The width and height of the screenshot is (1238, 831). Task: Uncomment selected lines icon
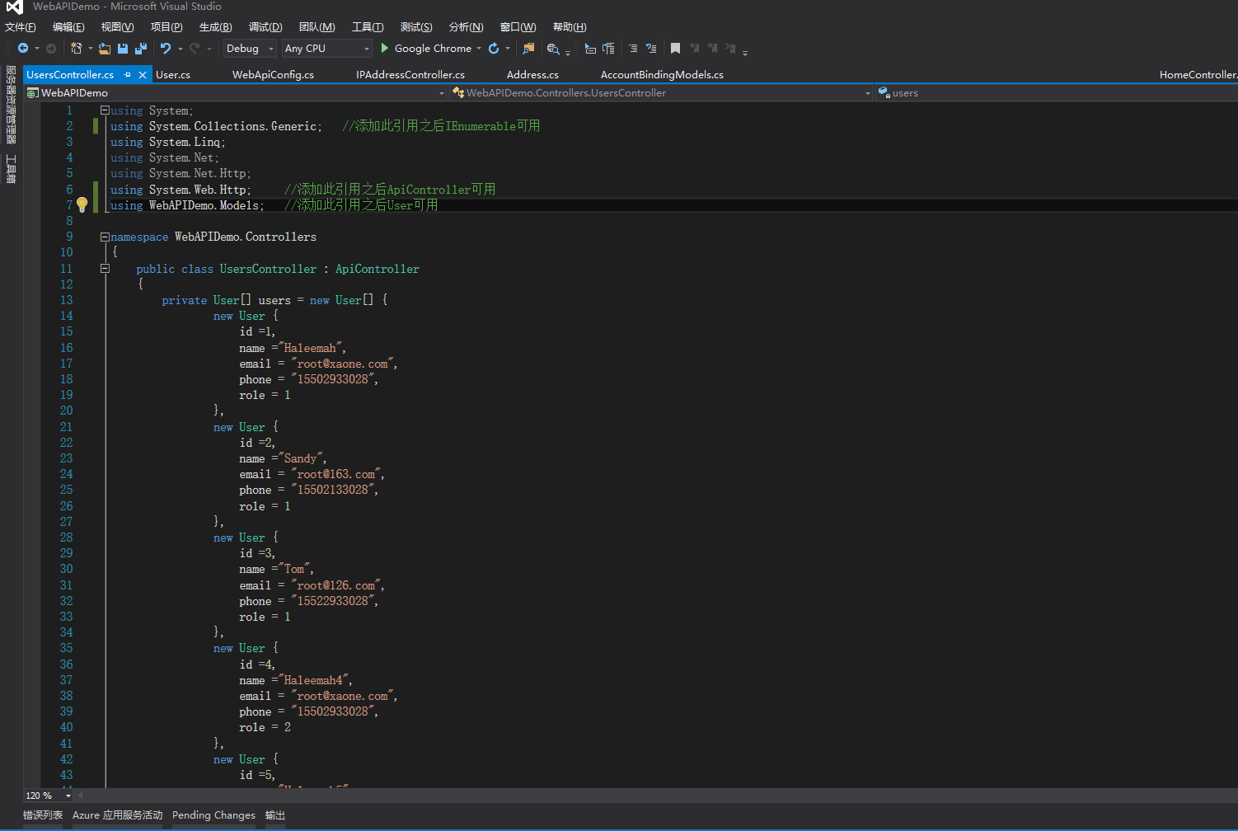coord(651,49)
